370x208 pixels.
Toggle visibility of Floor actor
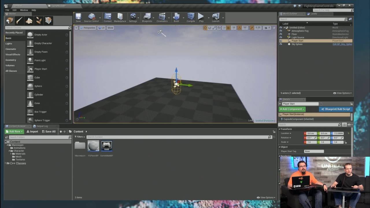click(x=281, y=34)
